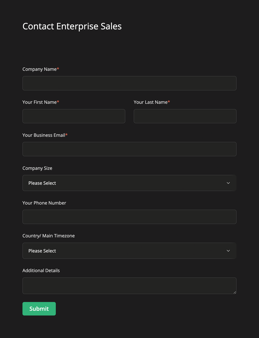Viewport: 259px width, 338px height.
Task: Click the Your Business Email input field
Action: (129, 149)
